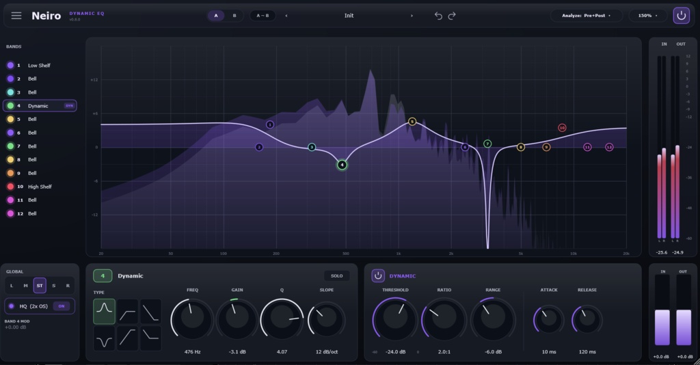Switch to the A state
Viewport: 700px width, 365px height.
point(216,16)
